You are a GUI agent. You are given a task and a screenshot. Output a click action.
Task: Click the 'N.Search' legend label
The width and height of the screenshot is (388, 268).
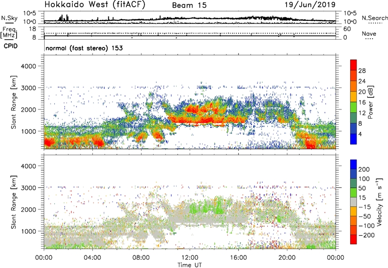374,18
